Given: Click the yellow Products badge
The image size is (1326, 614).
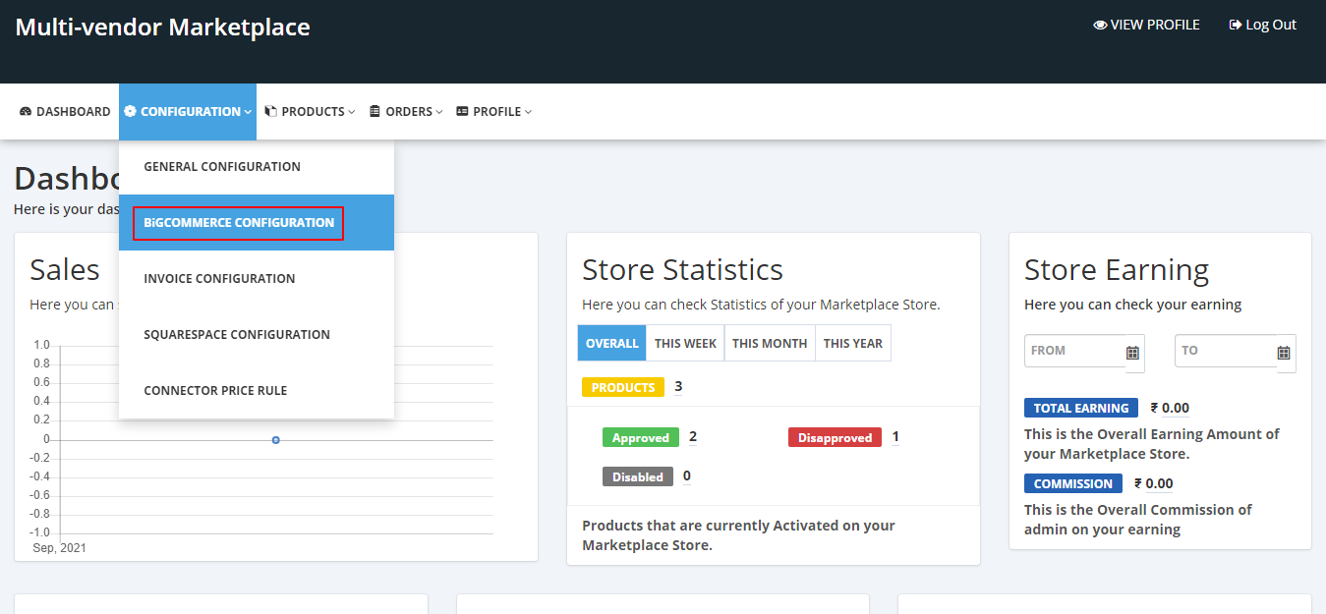Looking at the screenshot, I should 623,387.
